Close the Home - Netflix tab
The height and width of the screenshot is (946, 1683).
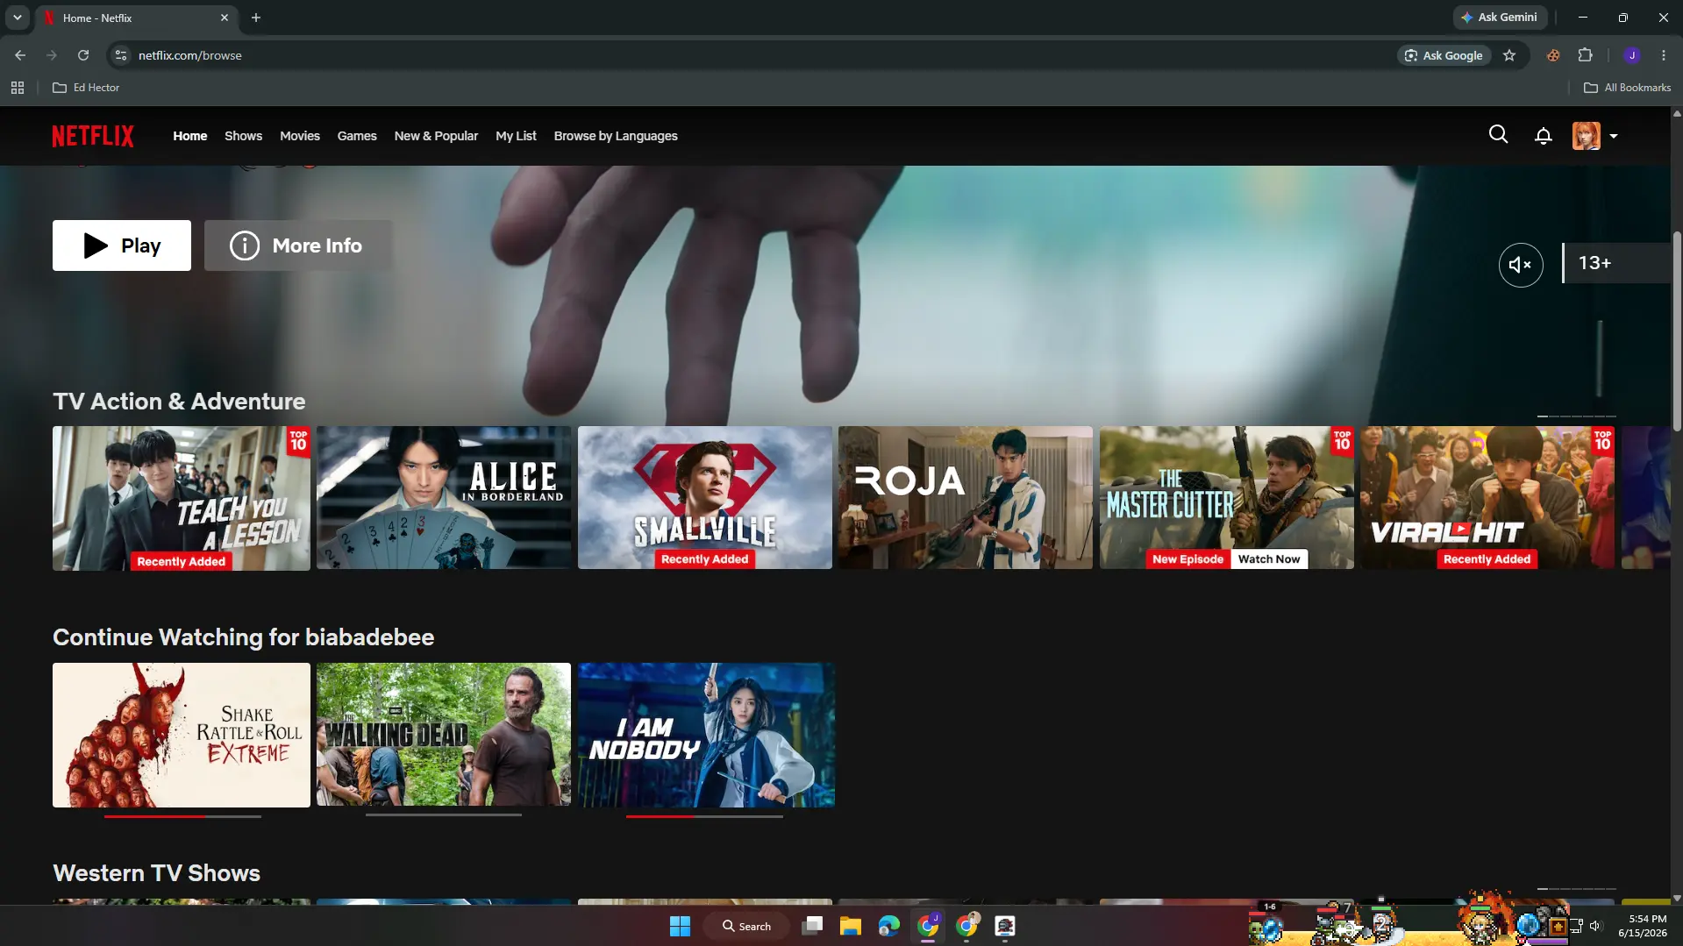pos(225,18)
